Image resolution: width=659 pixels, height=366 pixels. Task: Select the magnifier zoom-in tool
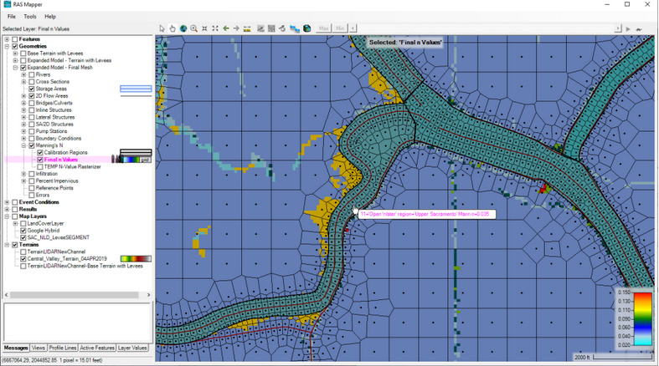click(x=193, y=28)
